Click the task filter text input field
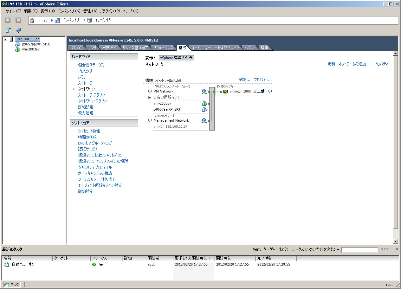Image resolution: width=401 pixels, height=289 pixels. pyautogui.click(x=359, y=250)
